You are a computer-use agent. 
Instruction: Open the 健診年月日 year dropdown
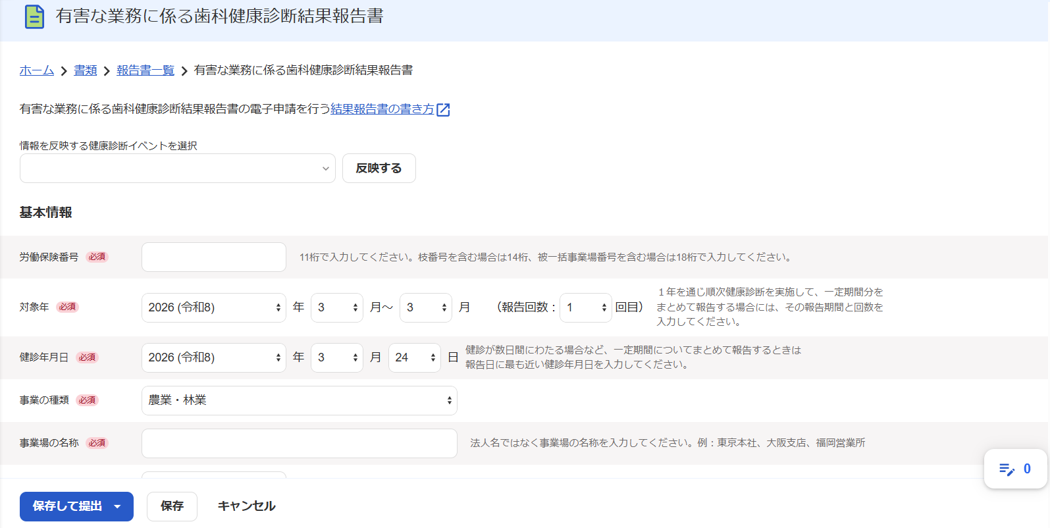click(x=214, y=357)
